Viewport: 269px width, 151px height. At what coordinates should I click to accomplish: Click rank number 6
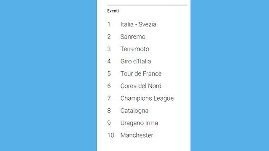[109, 86]
